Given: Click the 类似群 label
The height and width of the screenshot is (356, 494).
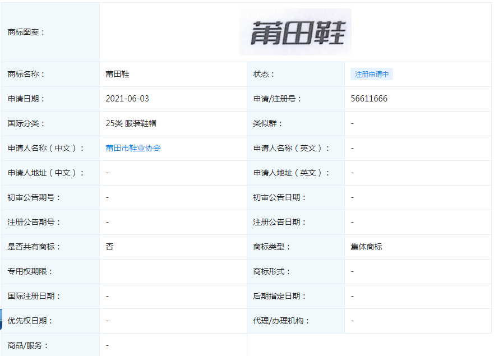Looking at the screenshot, I should click(268, 123).
